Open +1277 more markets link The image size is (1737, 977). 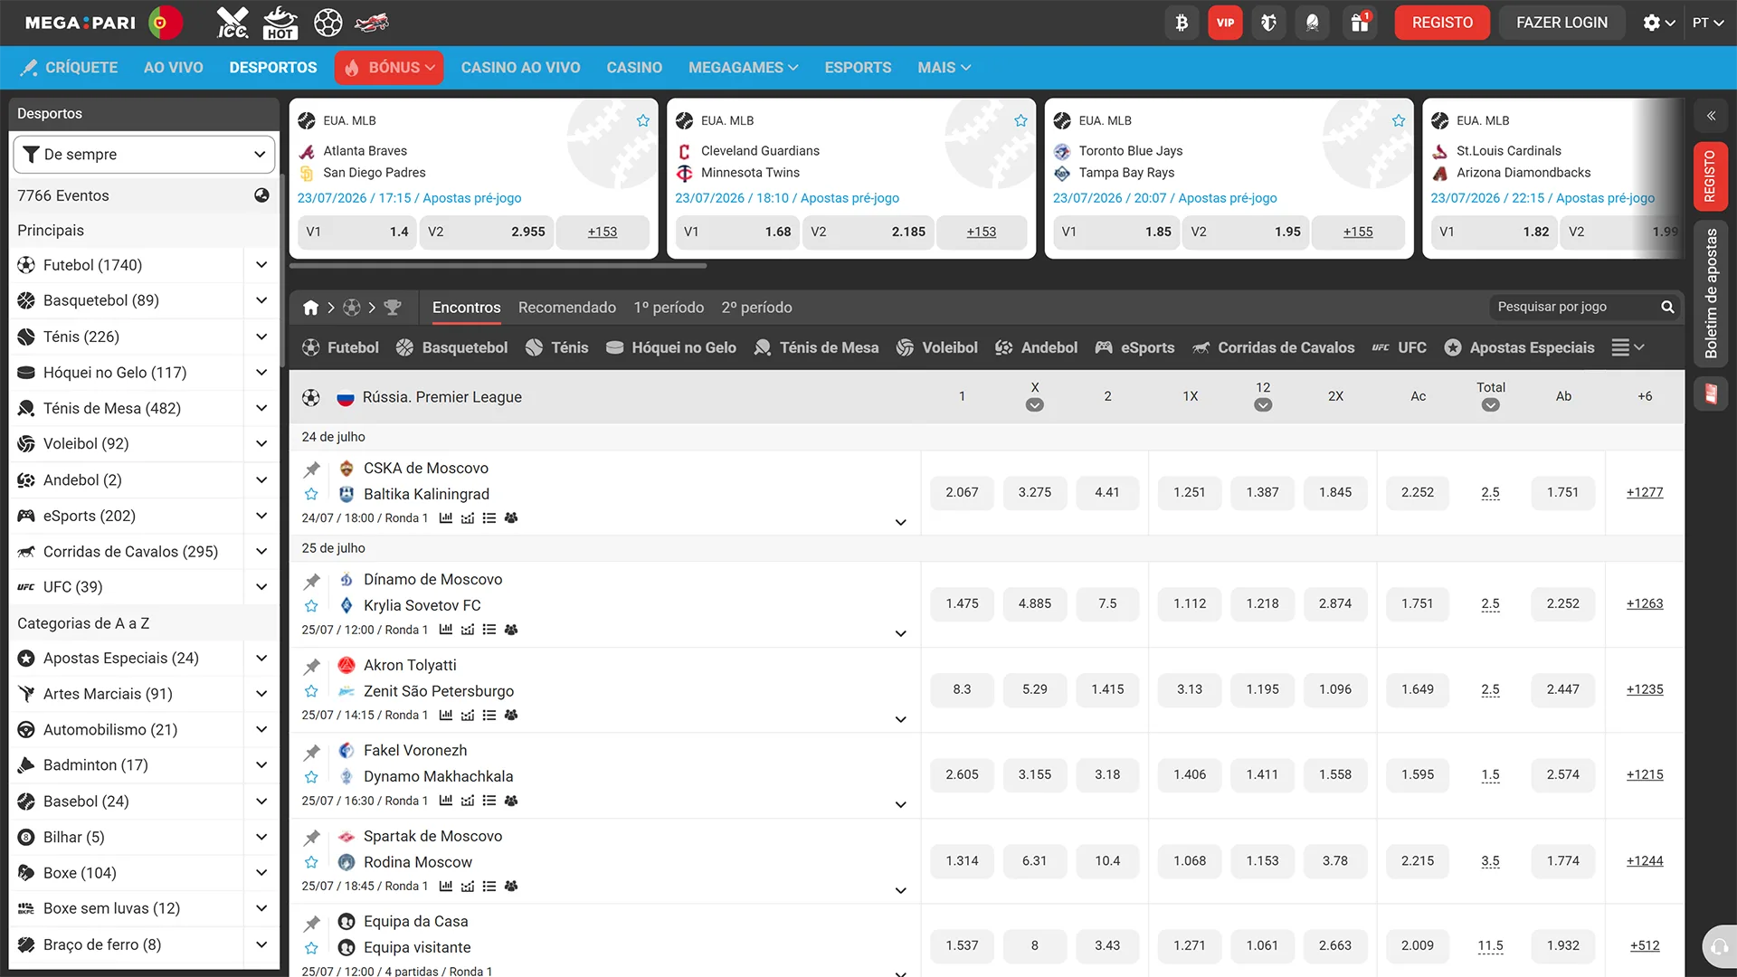pos(1644,492)
